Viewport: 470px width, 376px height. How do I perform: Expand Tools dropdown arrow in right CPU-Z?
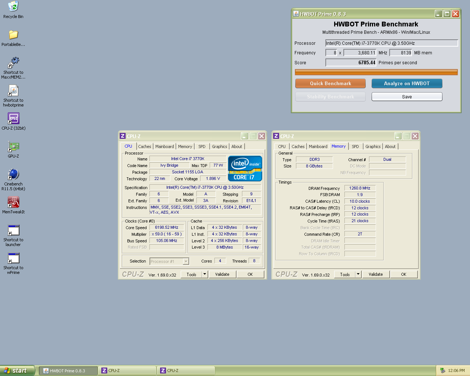point(358,274)
